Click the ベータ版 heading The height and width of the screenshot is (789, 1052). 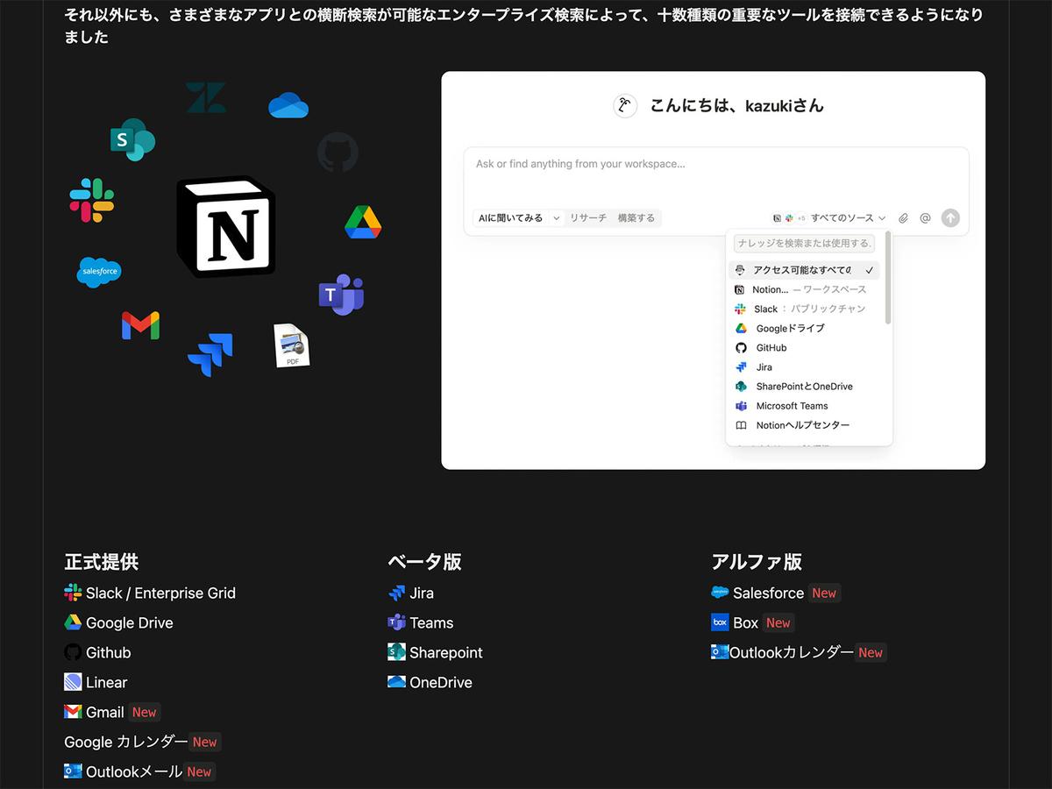(x=424, y=561)
